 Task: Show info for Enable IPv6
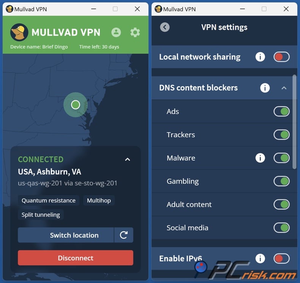click(260, 259)
